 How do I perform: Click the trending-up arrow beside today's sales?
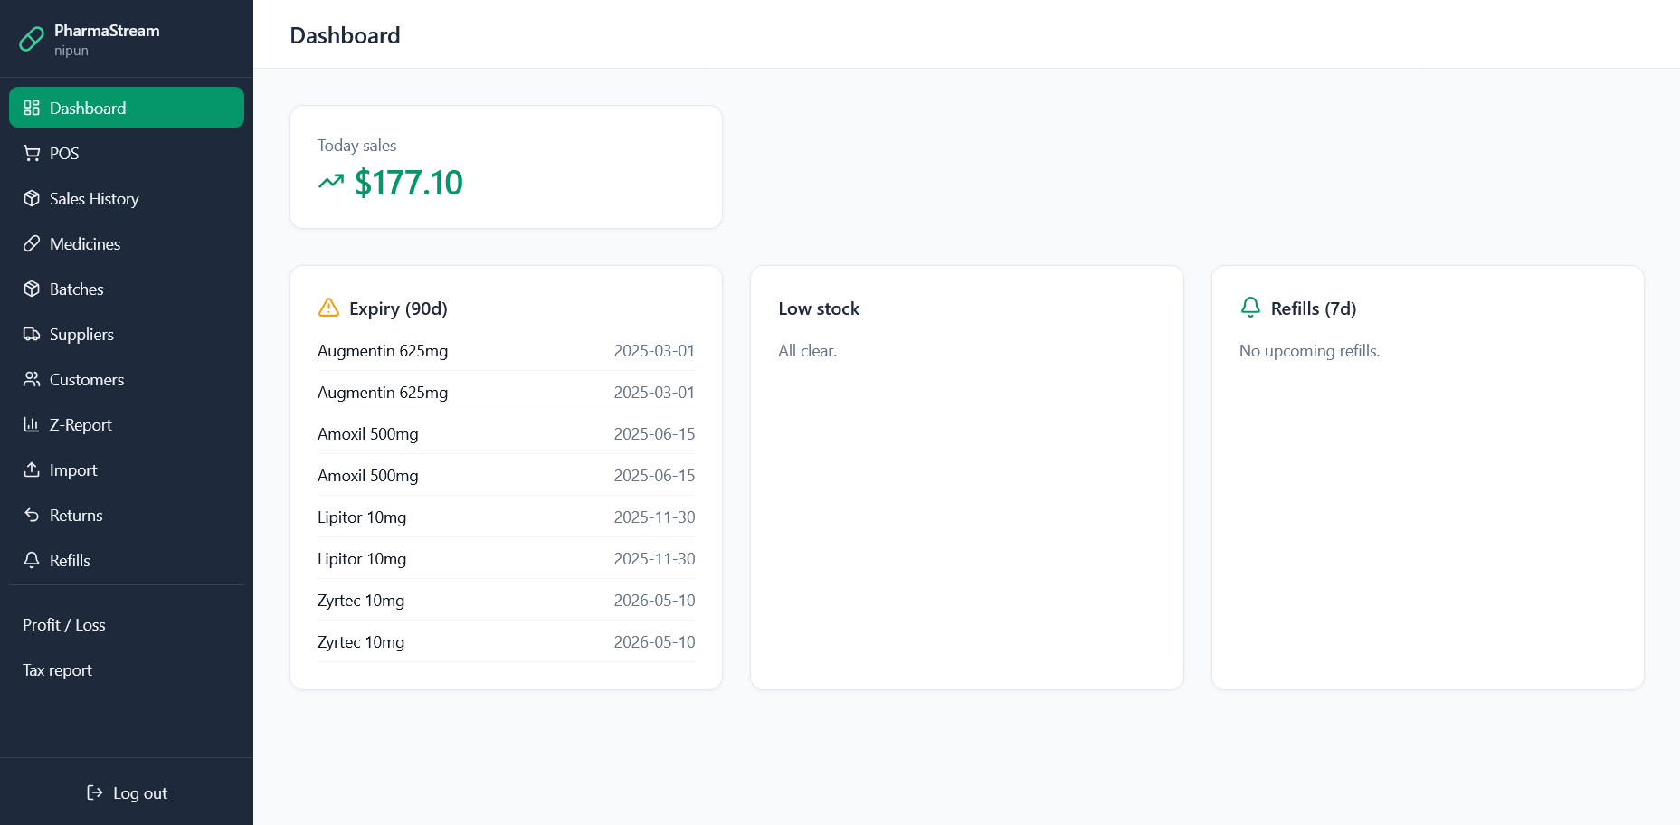[x=331, y=183]
